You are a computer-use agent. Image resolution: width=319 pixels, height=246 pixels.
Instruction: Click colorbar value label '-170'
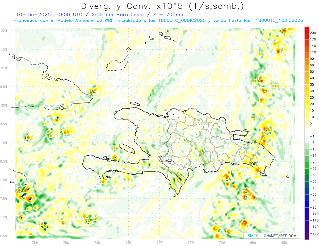tap(315, 227)
